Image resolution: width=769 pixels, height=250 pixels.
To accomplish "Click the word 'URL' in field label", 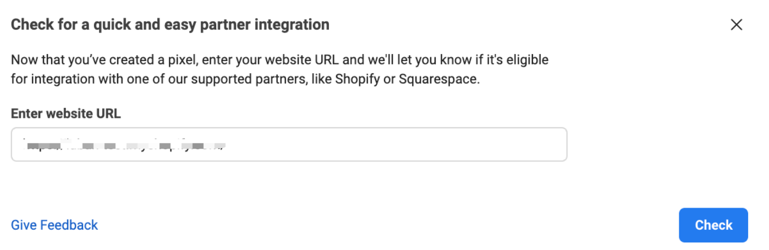I will point(107,114).
